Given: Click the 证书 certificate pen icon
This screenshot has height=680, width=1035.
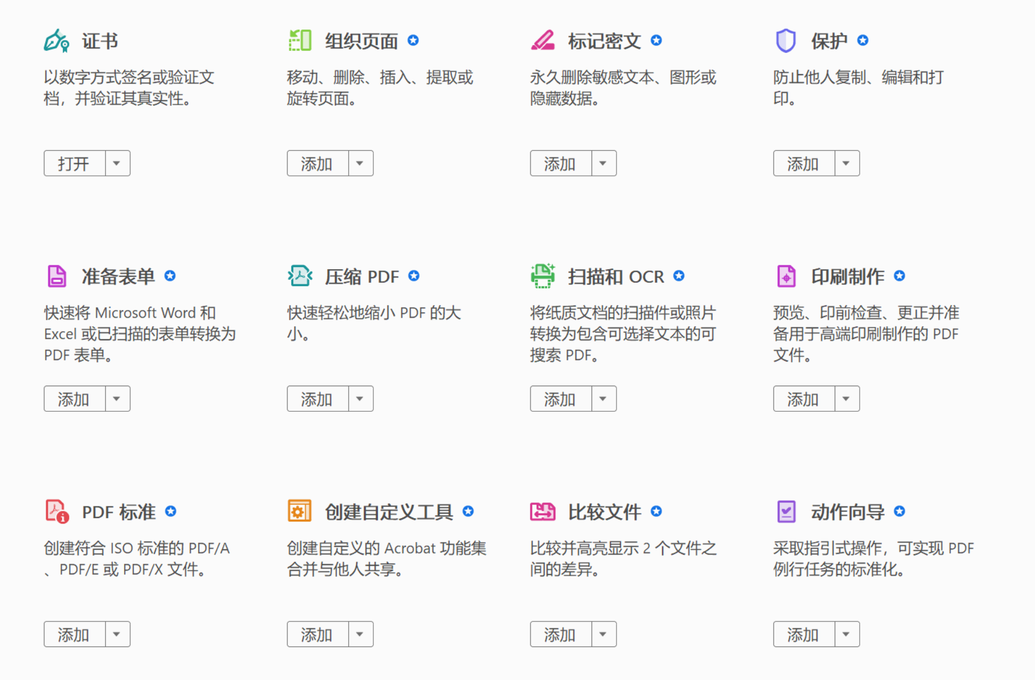Looking at the screenshot, I should point(57,41).
